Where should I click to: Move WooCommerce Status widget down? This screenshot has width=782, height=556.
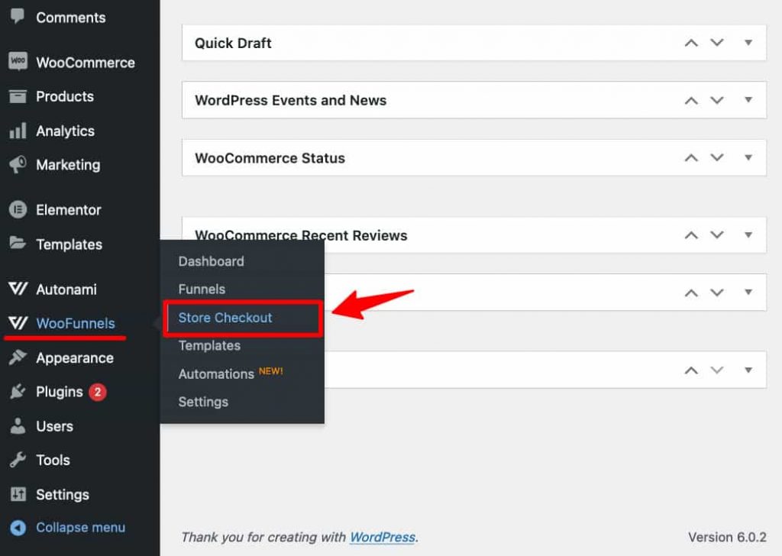tap(717, 157)
